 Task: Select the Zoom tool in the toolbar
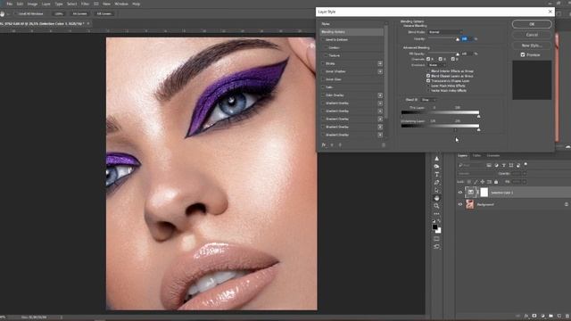(x=436, y=206)
